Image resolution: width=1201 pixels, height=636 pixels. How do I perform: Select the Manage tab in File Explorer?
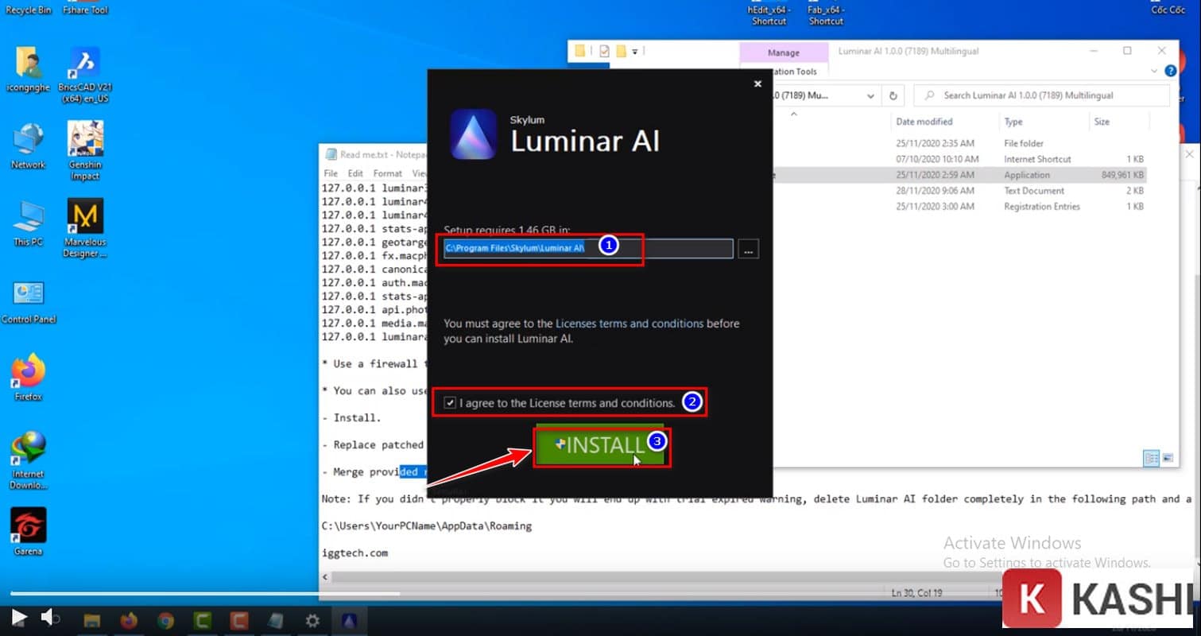click(783, 52)
